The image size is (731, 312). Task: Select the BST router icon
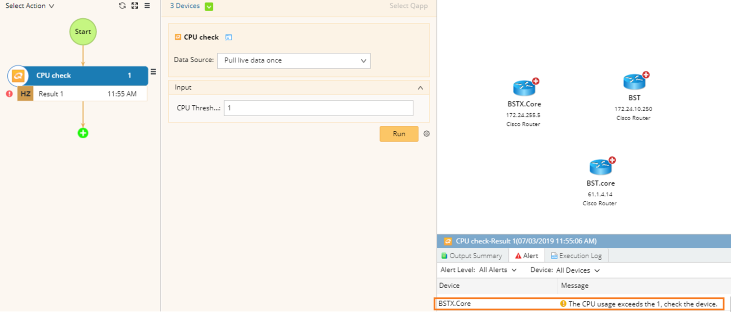click(x=634, y=81)
